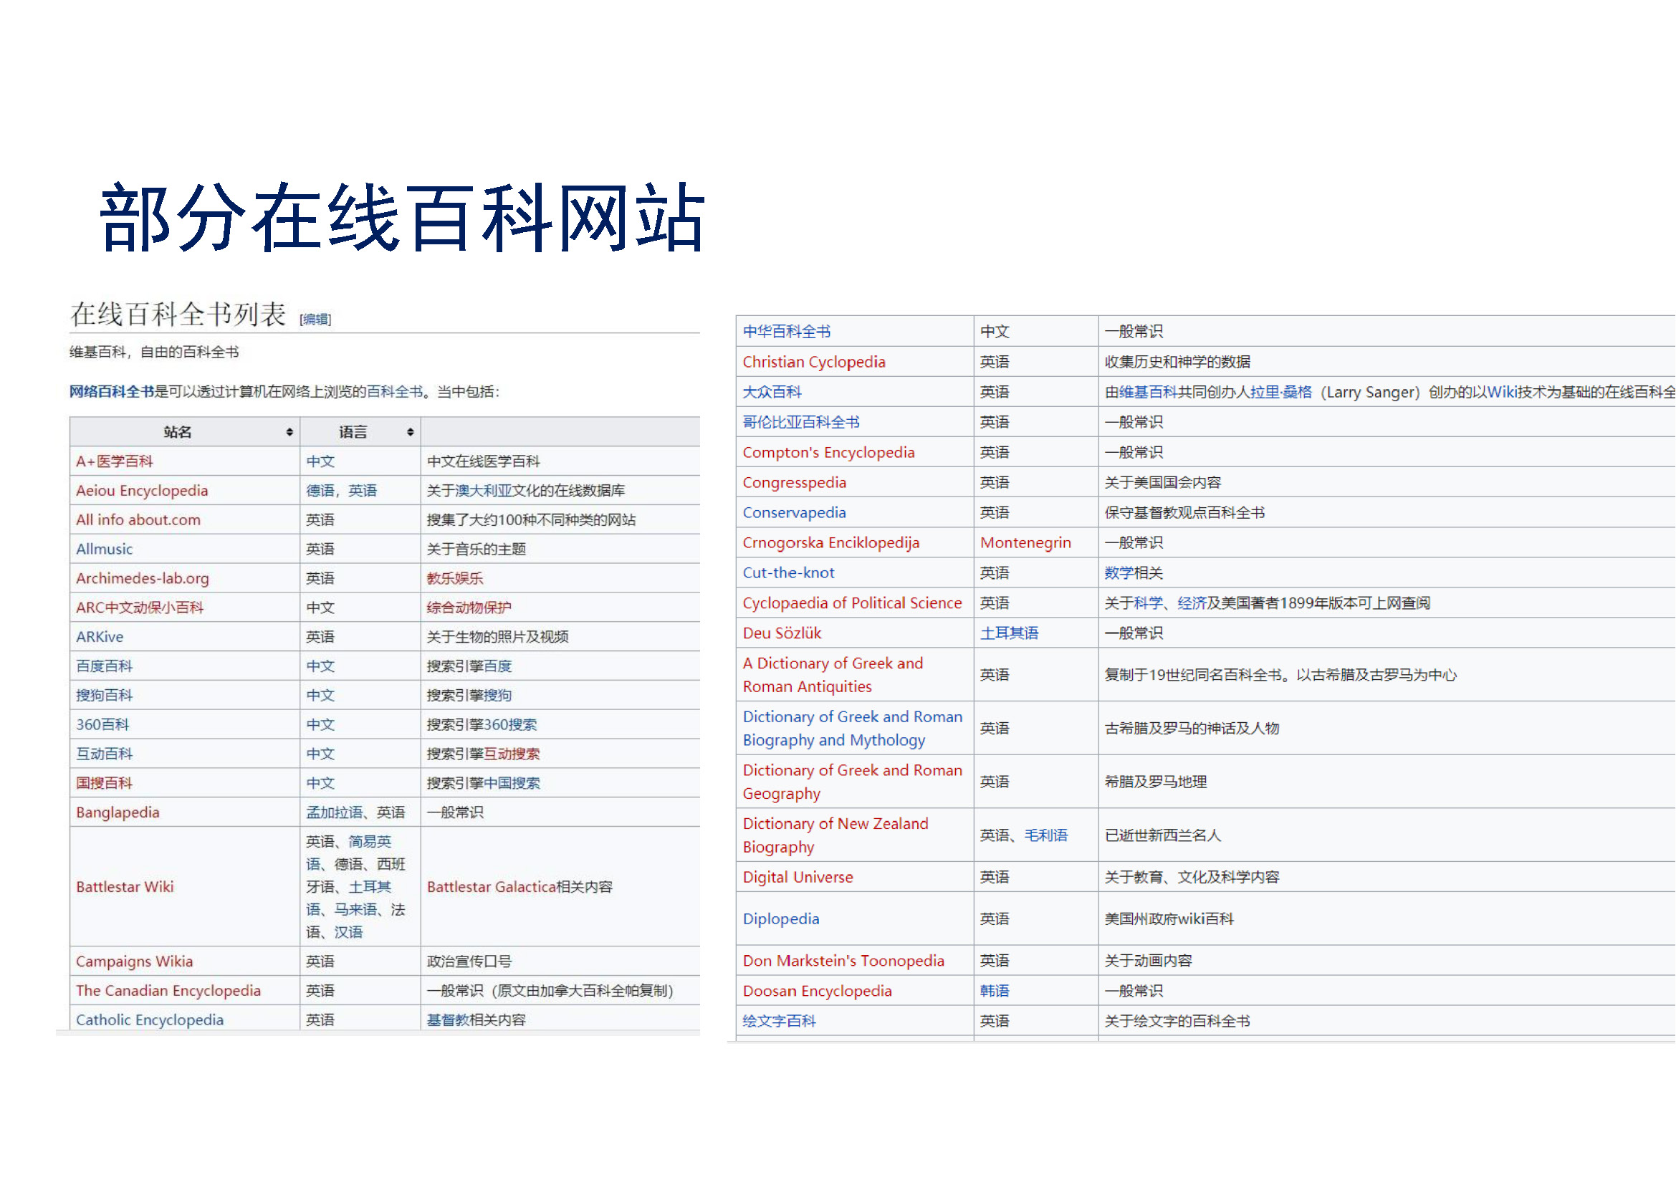Click the 毛利语 language link
The width and height of the screenshot is (1676, 1185).
1046,835
